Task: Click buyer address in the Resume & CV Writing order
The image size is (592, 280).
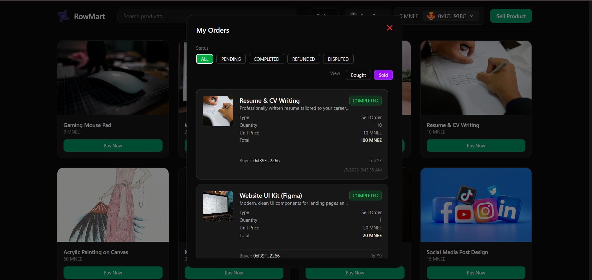Action: tap(266, 161)
